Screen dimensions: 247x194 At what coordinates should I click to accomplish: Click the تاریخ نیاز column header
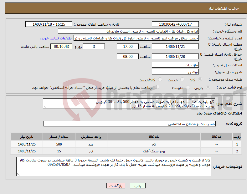(x=27, y=137)
